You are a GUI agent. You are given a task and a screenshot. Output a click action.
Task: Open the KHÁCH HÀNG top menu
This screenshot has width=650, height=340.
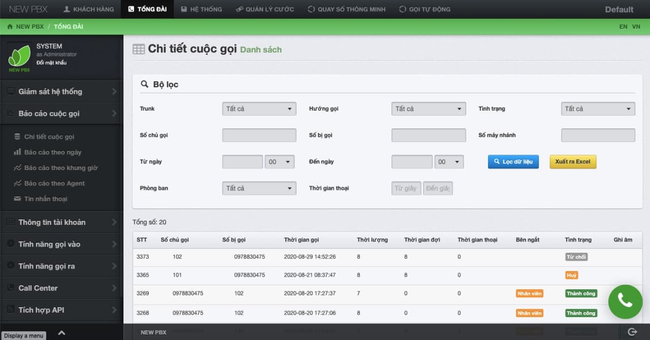click(88, 9)
